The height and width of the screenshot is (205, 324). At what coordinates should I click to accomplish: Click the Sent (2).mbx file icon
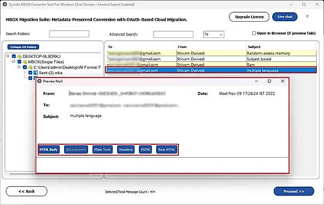[x=36, y=72]
